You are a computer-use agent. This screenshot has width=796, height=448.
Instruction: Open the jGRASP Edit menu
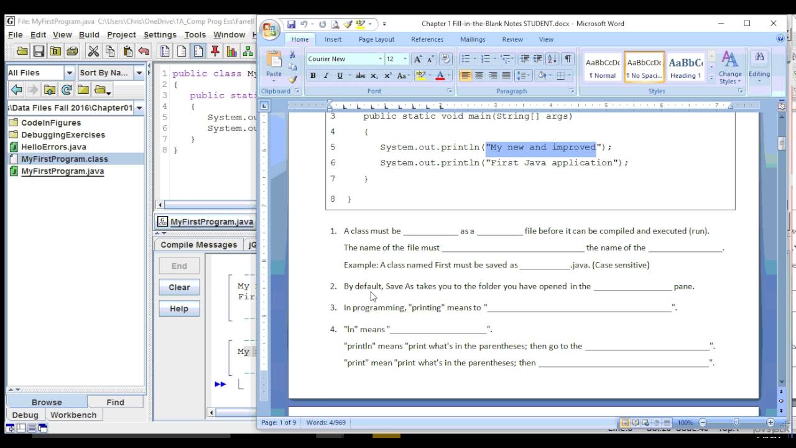coord(38,35)
